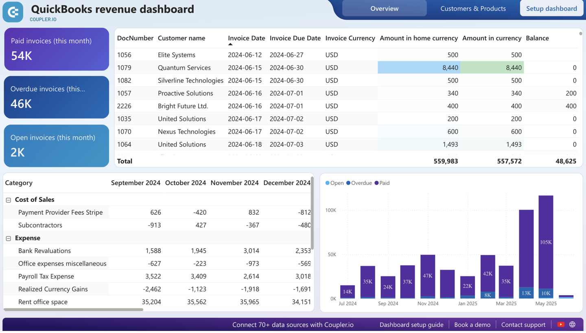Click Book a demo in the footer

coord(472,324)
